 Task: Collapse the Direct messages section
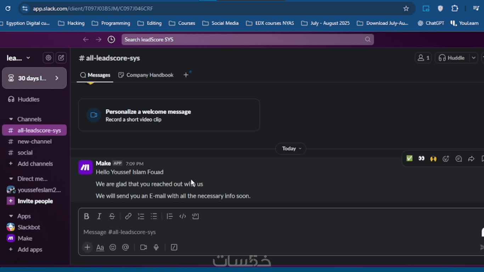coord(11,179)
